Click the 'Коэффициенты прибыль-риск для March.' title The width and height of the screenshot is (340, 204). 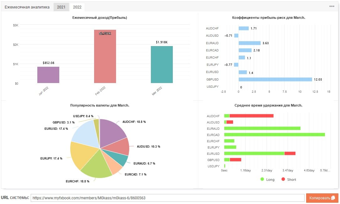(268, 18)
